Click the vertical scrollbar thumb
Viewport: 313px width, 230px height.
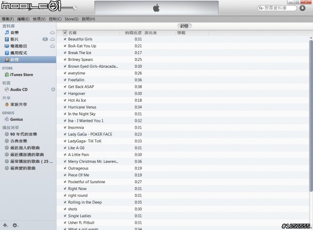pos(311,116)
